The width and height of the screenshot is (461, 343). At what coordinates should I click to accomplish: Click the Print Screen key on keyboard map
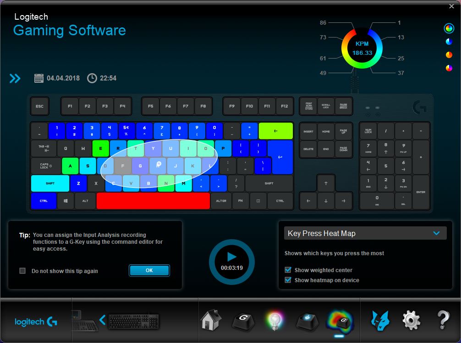(308, 106)
